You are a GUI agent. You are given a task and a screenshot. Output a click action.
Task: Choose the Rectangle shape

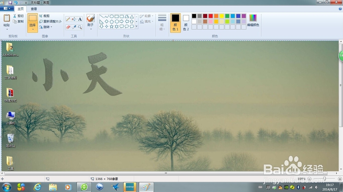[117, 16]
